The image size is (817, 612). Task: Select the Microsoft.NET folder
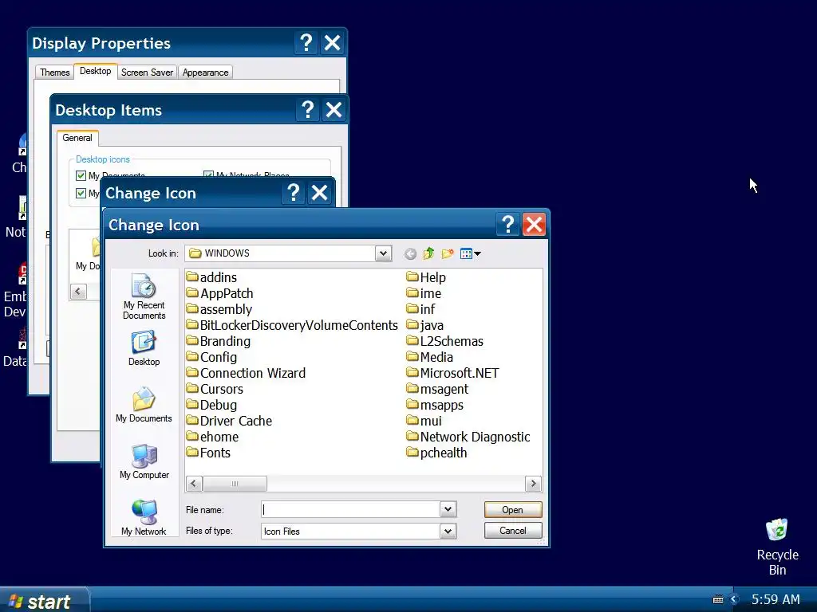coord(453,373)
